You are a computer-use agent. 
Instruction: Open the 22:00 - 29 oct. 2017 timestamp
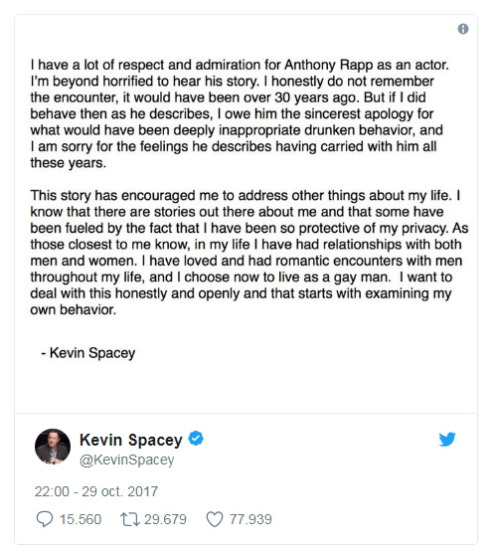pos(96,491)
